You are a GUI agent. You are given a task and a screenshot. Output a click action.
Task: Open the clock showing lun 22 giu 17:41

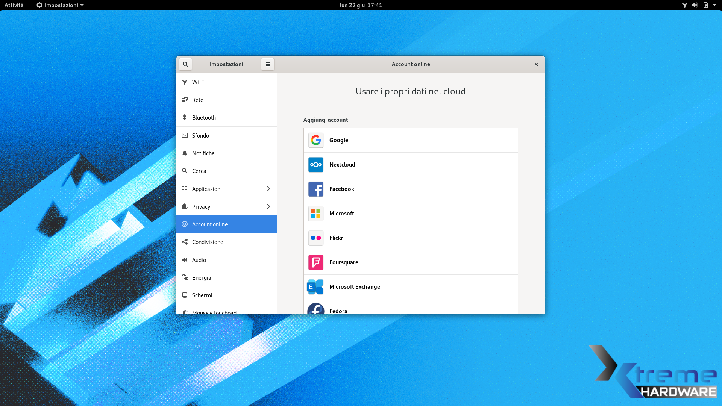pos(361,5)
